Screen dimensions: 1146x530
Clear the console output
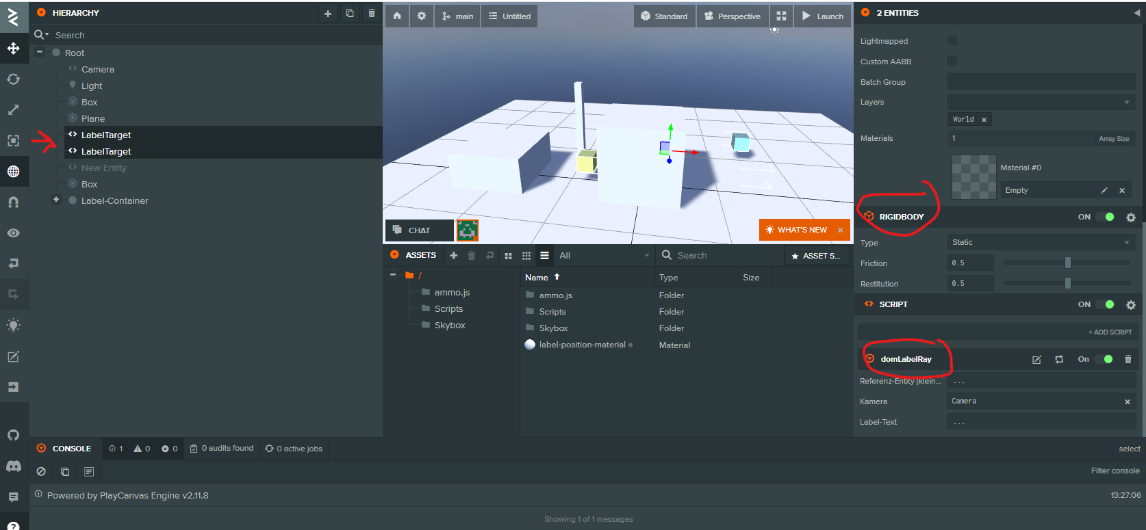41,471
